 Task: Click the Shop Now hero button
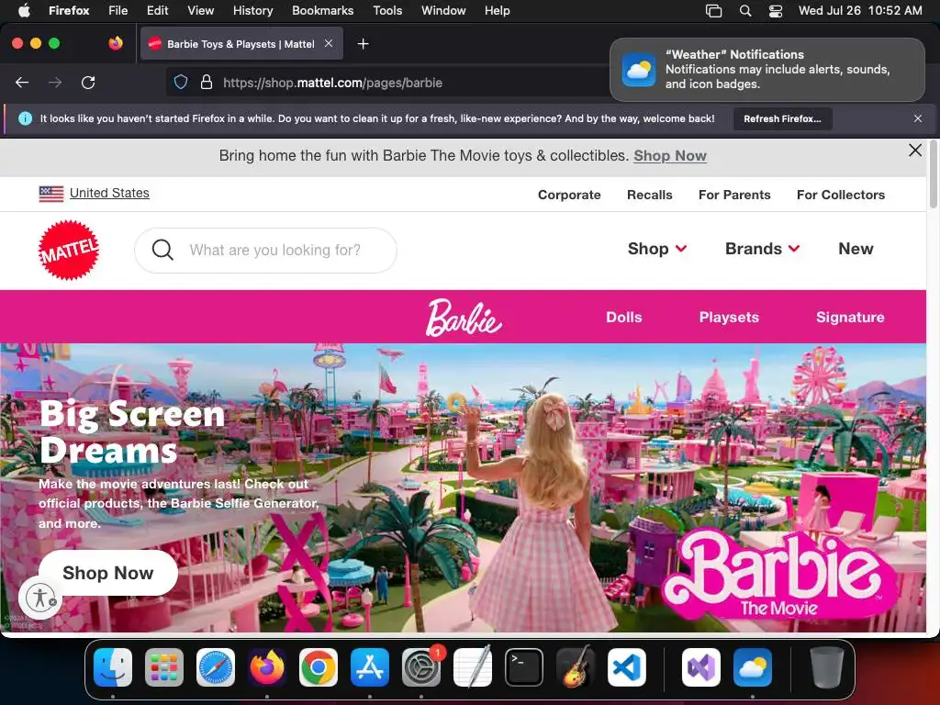click(x=108, y=573)
